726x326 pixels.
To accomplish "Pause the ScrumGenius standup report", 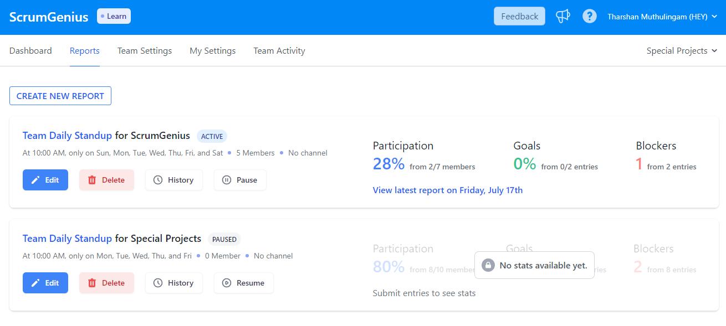I will point(240,180).
